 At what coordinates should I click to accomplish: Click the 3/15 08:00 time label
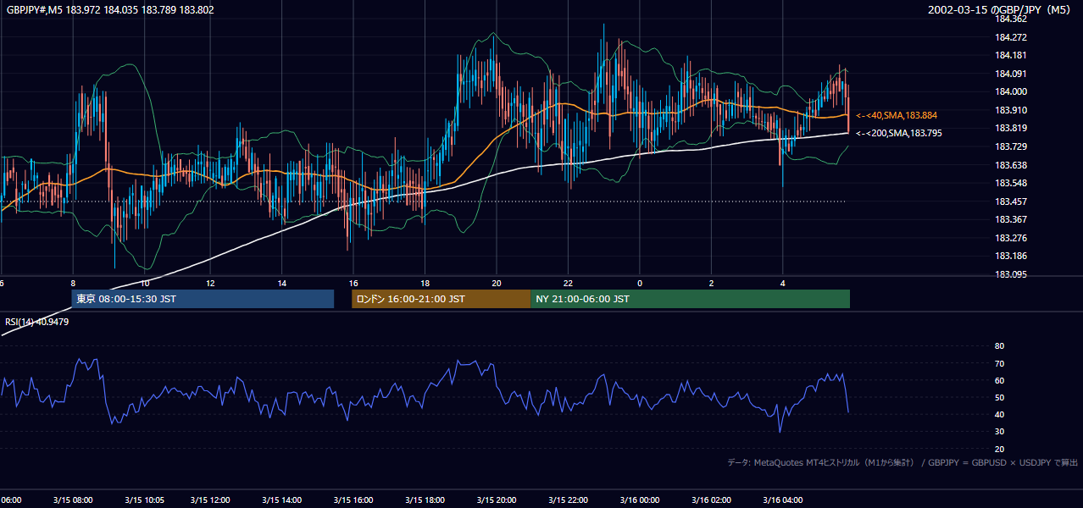(x=72, y=500)
